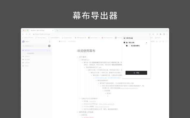Select the open browser tab title

coord(38,31)
